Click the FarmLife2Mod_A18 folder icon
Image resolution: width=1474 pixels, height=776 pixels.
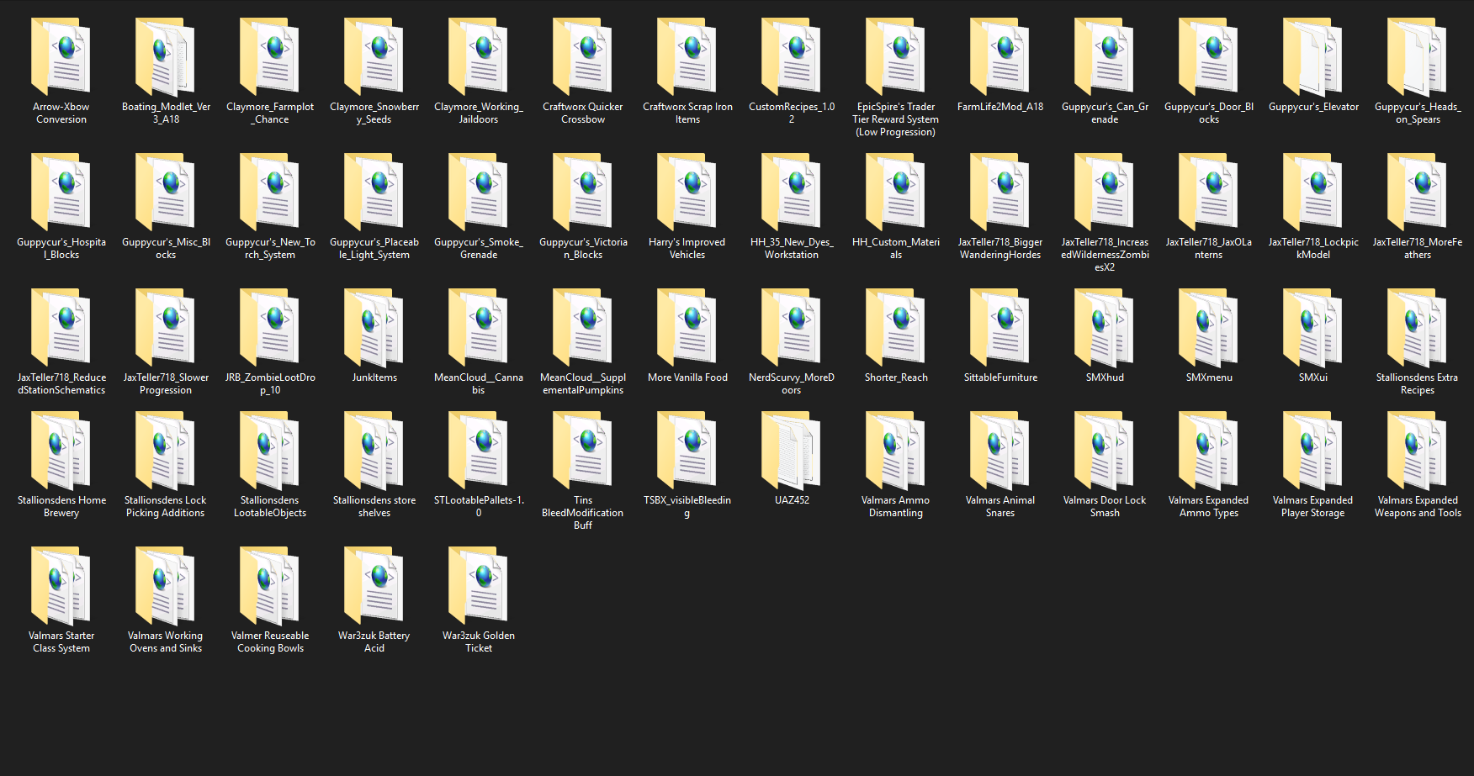[1000, 57]
